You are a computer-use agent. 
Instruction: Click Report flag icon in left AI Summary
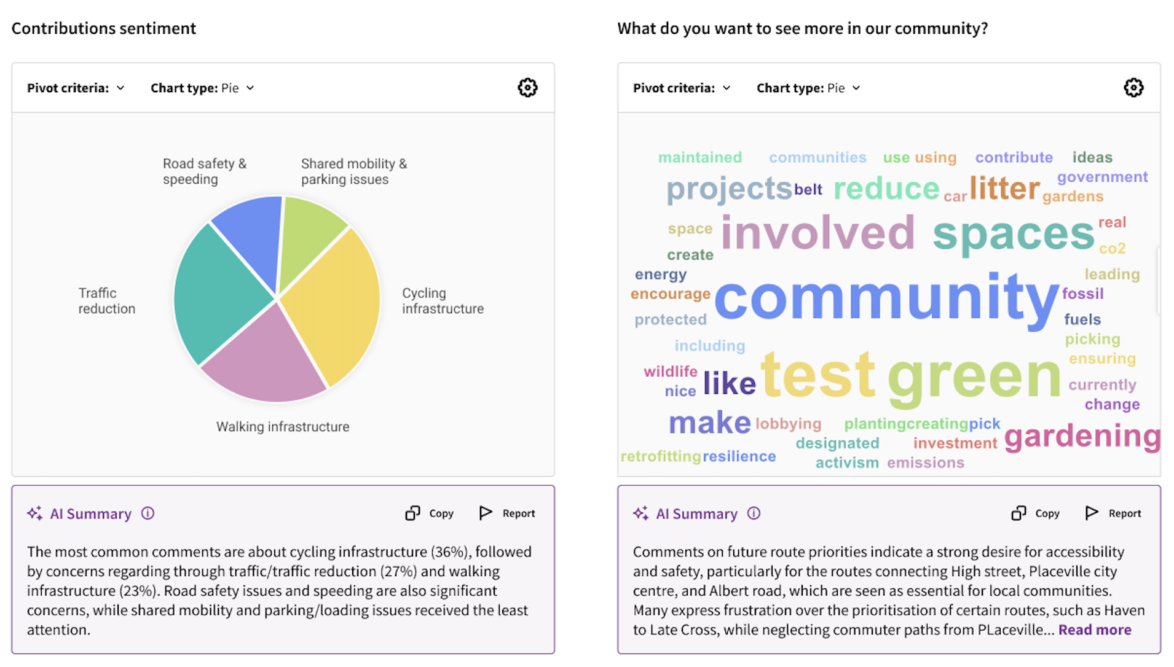[486, 513]
